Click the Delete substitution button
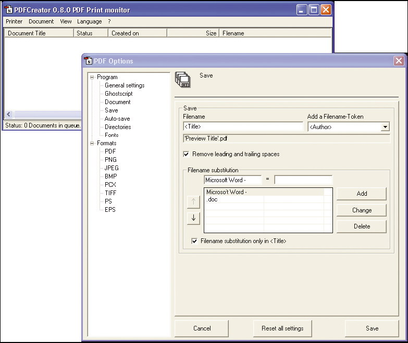408x343 pixels. coord(362,226)
